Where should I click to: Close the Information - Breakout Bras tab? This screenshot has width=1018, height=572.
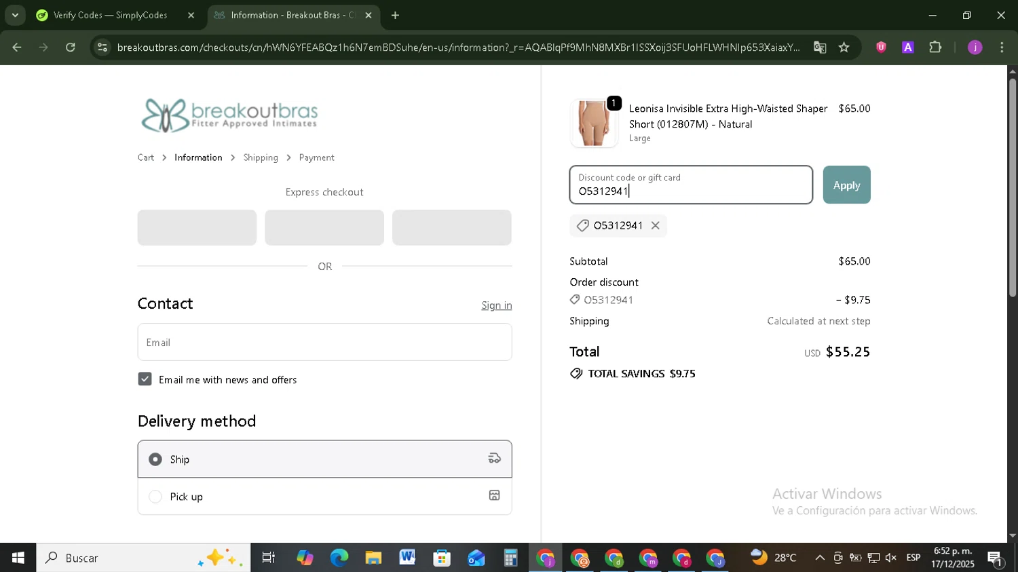[x=369, y=15]
